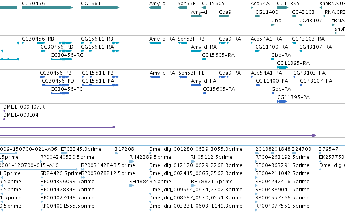Click the Acp54A1 gene label
The height and width of the screenshot is (212, 345).
tap(261, 4)
